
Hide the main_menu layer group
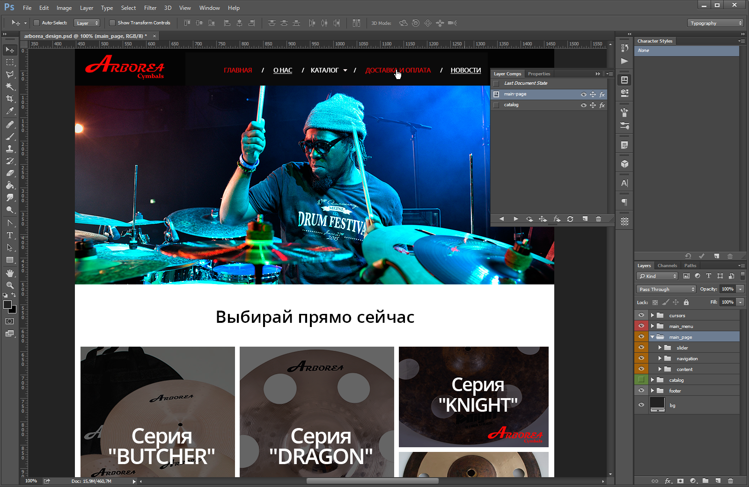coord(641,326)
